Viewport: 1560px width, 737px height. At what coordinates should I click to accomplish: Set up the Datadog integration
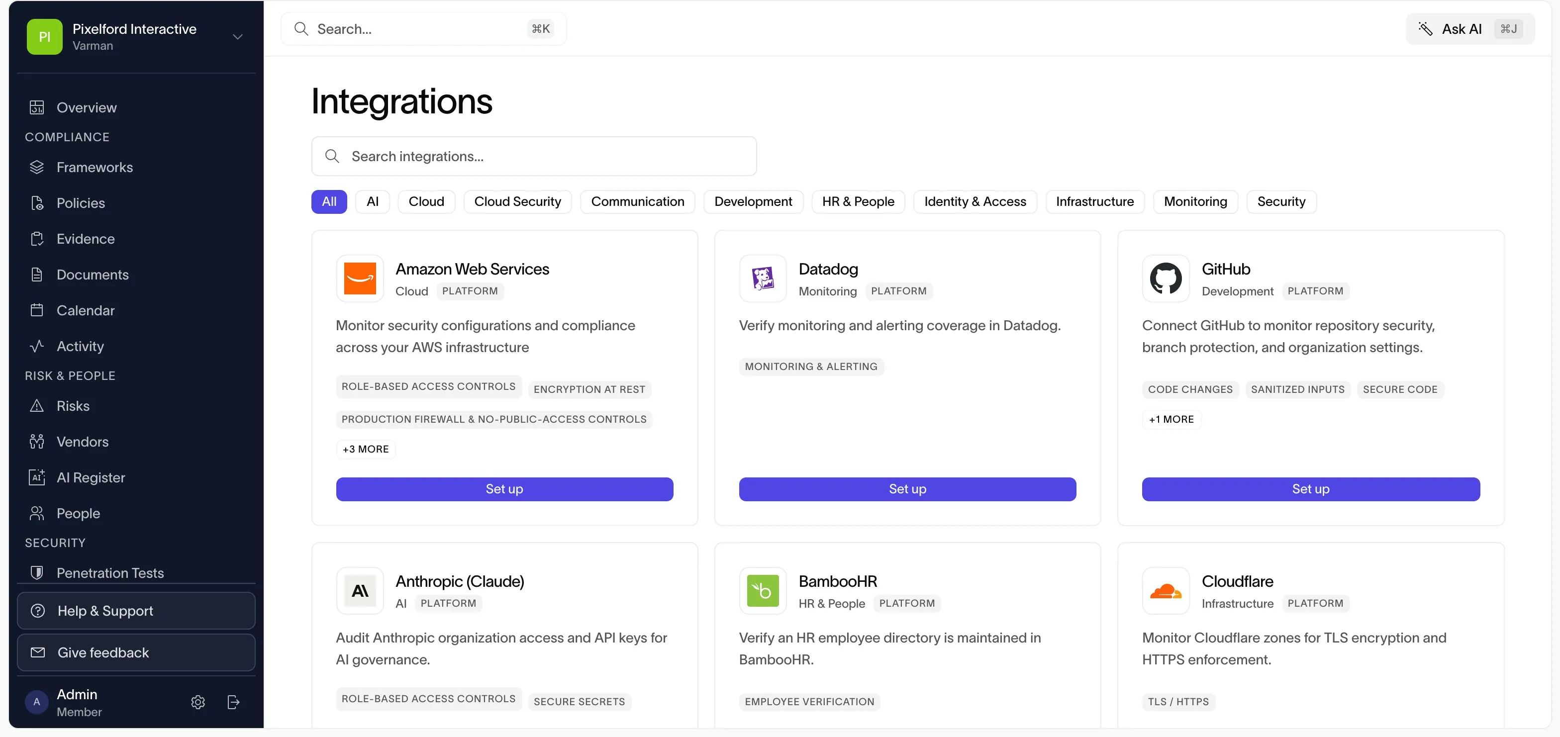(907, 489)
